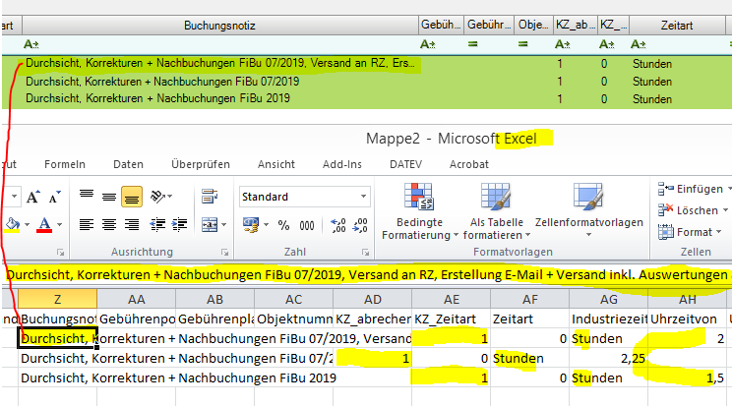The image size is (732, 406).
Task: Toggle merge and center button
Action: click(211, 225)
